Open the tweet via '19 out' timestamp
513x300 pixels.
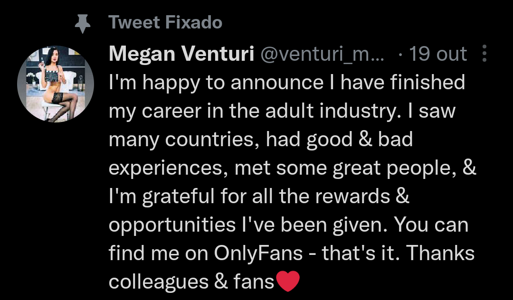coord(438,54)
